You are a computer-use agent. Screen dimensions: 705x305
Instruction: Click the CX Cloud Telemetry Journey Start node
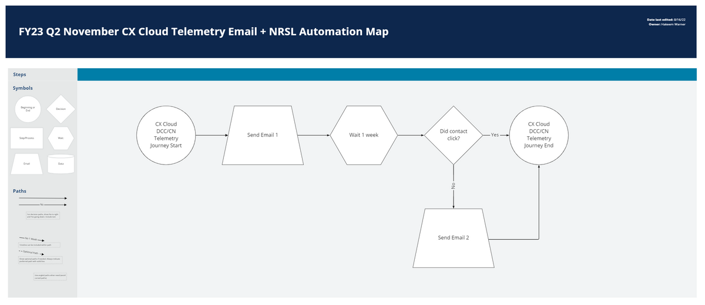click(x=166, y=135)
